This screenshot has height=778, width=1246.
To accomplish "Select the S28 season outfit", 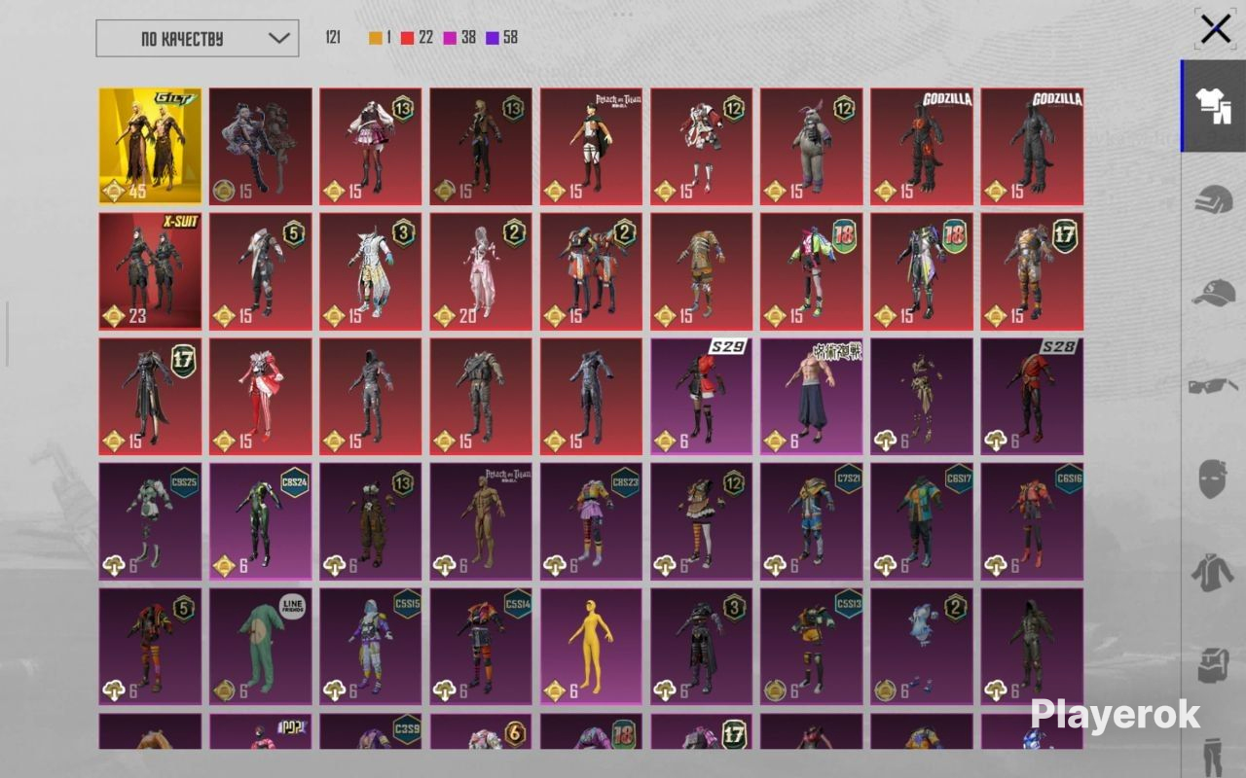I will pyautogui.click(x=1032, y=396).
